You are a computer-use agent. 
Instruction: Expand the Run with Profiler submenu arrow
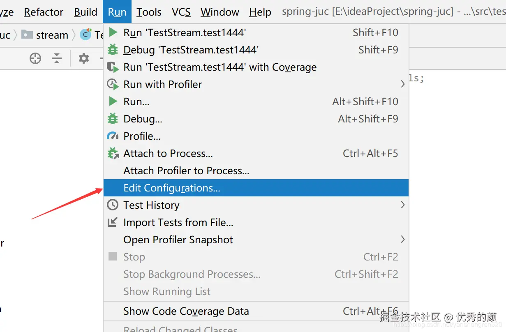[402, 84]
